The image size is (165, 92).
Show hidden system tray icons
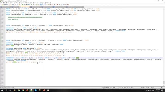point(144,90)
